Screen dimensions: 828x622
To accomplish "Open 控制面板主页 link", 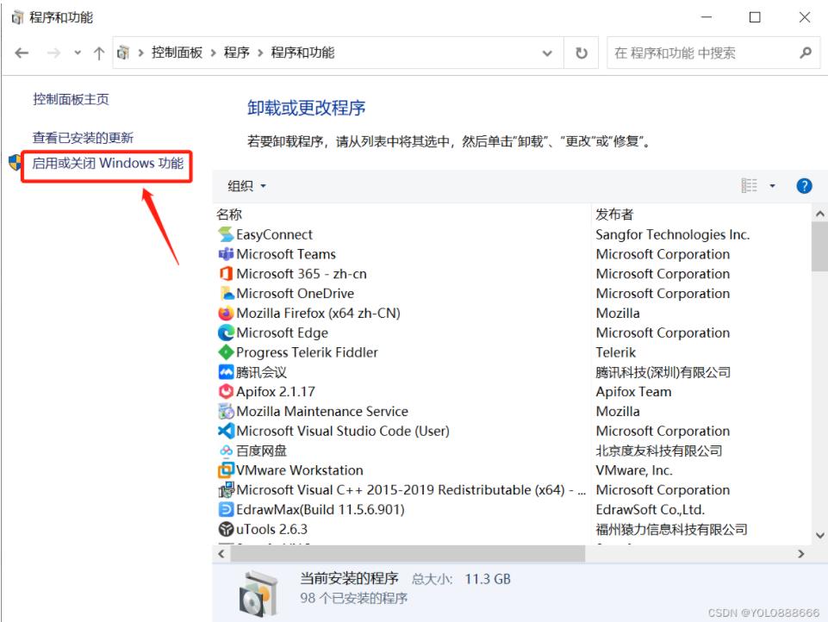I will (71, 99).
